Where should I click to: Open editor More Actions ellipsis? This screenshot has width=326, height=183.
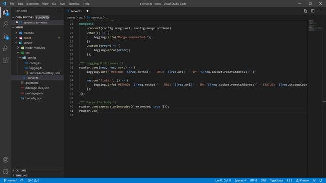click(x=320, y=11)
